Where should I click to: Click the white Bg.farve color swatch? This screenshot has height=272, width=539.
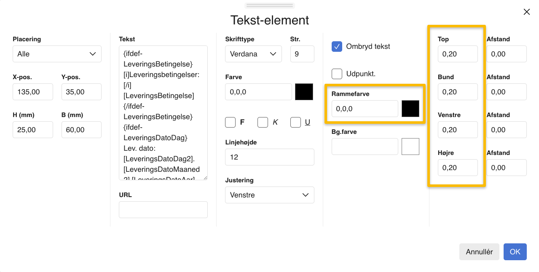(x=410, y=147)
